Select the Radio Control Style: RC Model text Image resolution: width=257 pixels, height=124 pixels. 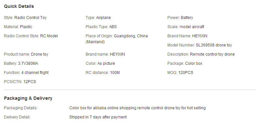point(31,36)
